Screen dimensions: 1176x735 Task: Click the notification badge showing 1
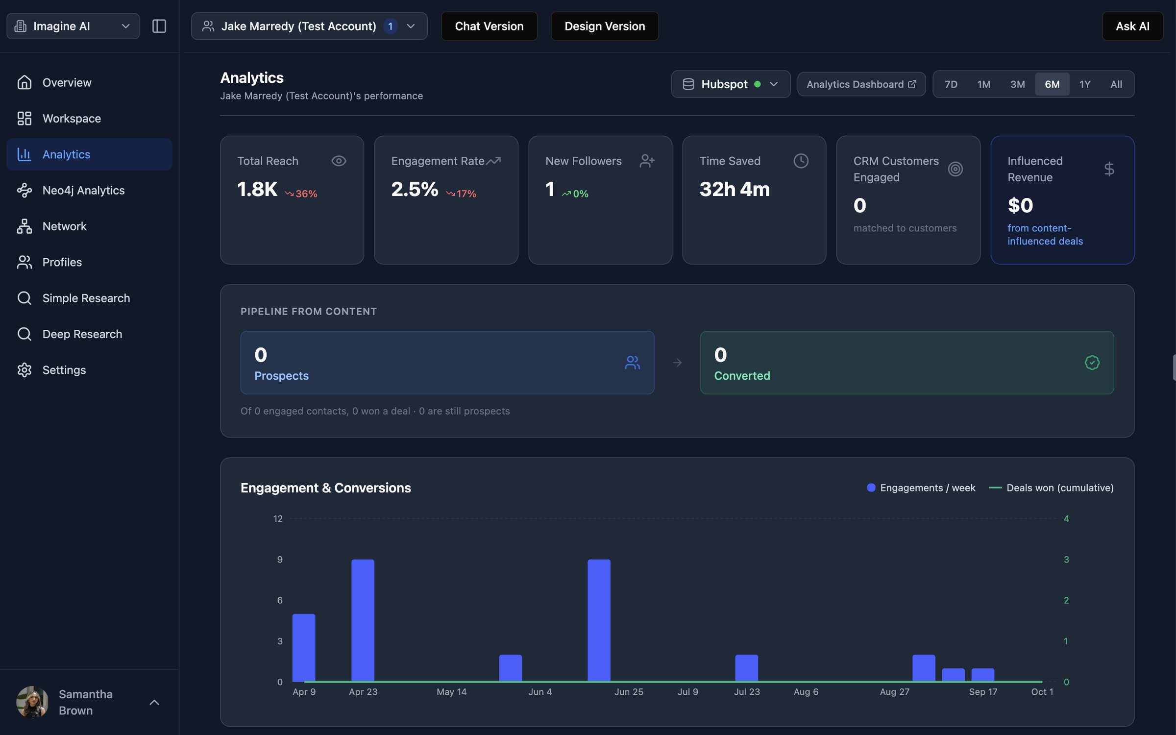(390, 26)
